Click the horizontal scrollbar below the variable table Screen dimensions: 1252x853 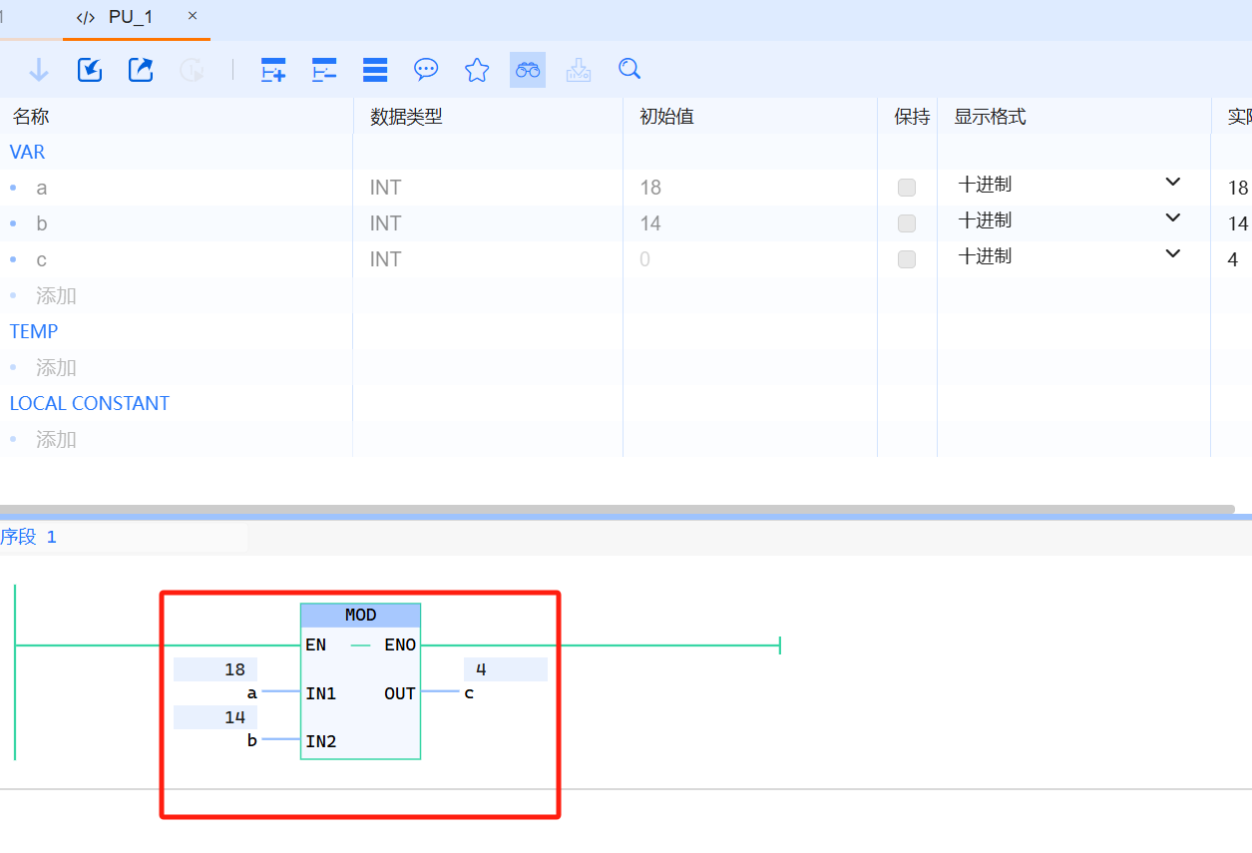coord(617,509)
